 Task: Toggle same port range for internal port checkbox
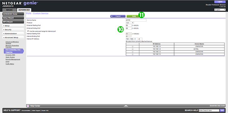(28, 31)
